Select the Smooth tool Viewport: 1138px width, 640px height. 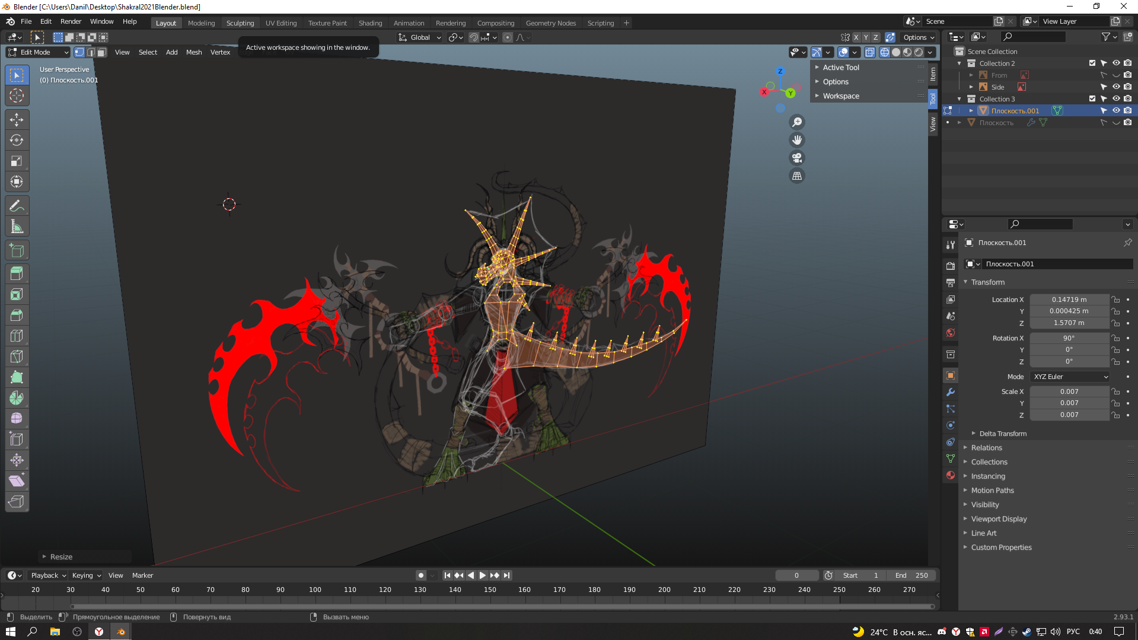tap(17, 419)
